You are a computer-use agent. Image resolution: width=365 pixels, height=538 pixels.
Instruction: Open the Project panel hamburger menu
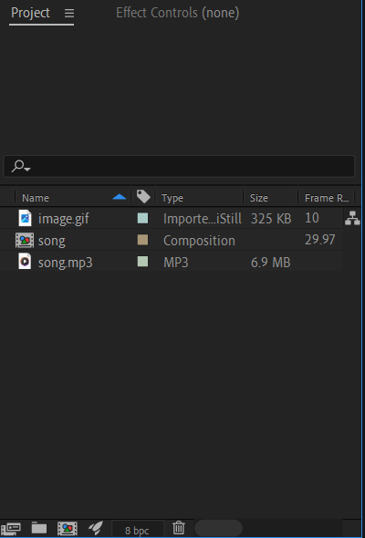click(69, 13)
